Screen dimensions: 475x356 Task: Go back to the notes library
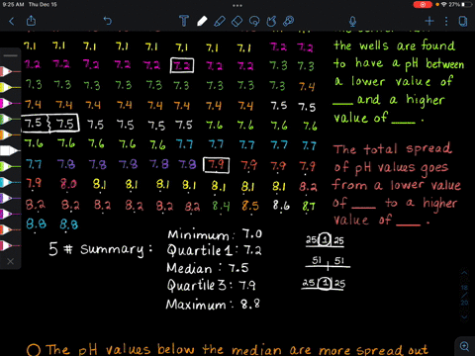[12, 22]
